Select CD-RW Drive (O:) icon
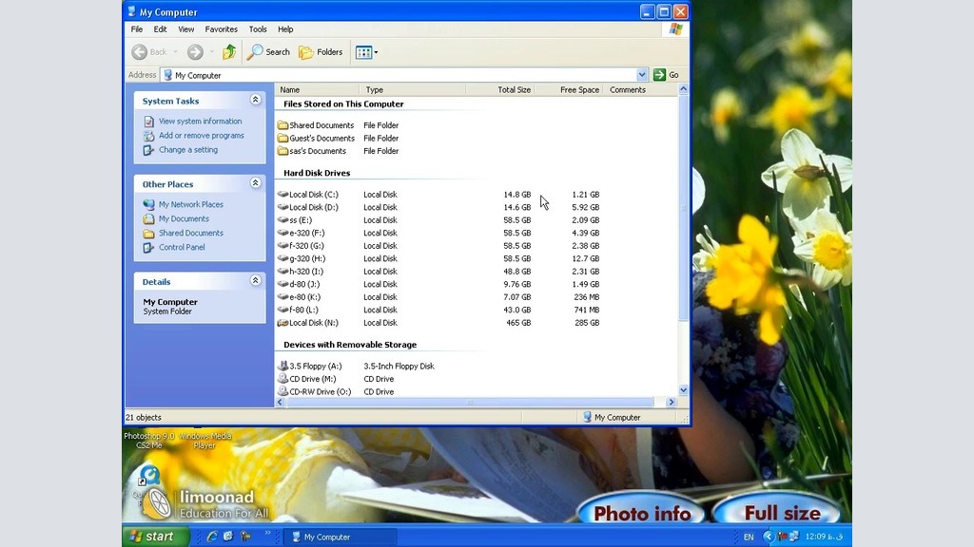 [x=282, y=391]
